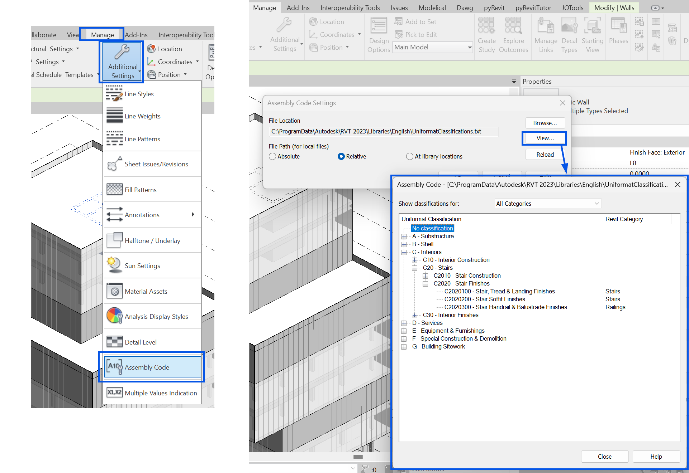Click the Location globe icon in left ribbon
The image size is (689, 473).
151,49
